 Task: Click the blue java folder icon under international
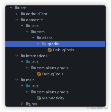(x=28, y=62)
